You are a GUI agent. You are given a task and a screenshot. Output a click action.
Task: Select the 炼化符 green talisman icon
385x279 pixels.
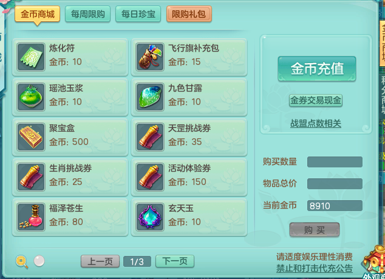click(31, 57)
